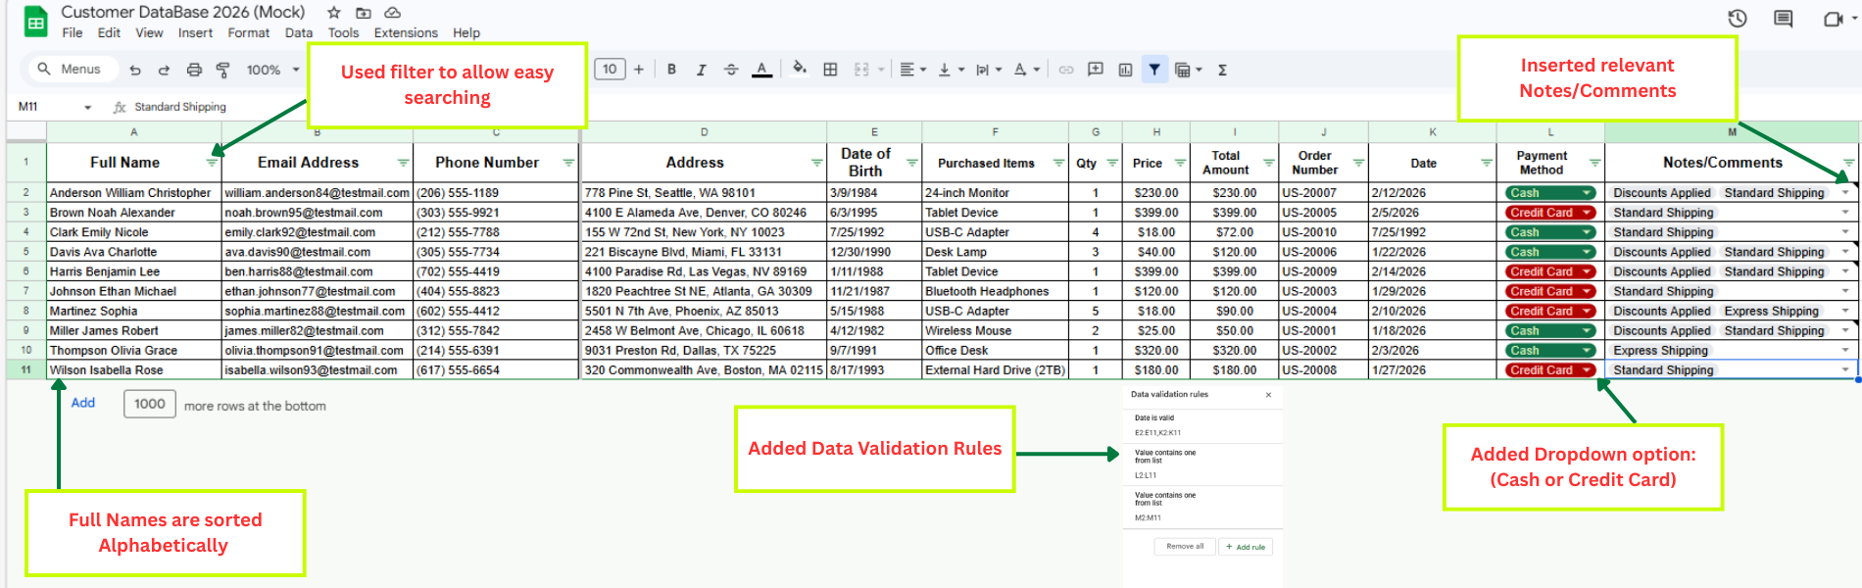Open comments history icon
The width and height of the screenshot is (1862, 588).
(x=1784, y=19)
